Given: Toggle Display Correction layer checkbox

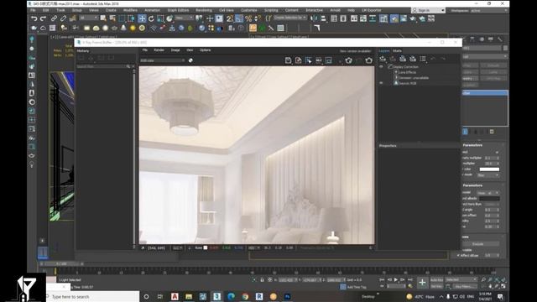Looking at the screenshot, I should tap(390, 67).
